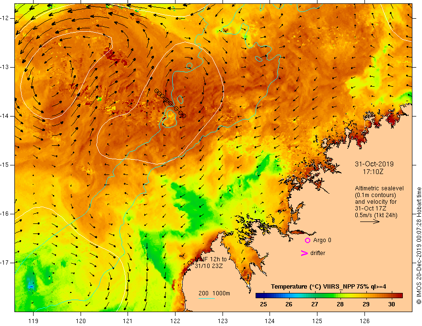Click the Temperature VIIRS_NPP title text
Viewport: 422px width, 326px height.
(x=328, y=287)
